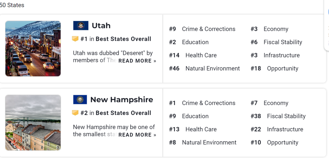
Task: Select Utah's Fiscal Stability ranking
Action: [276, 42]
